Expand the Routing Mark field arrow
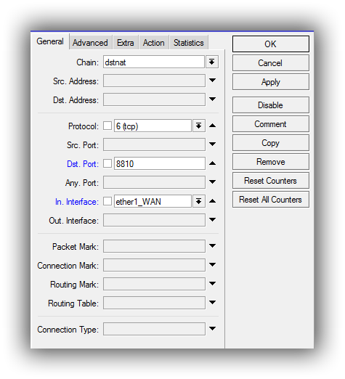Viewport: 345px width, 379px height. (x=212, y=284)
